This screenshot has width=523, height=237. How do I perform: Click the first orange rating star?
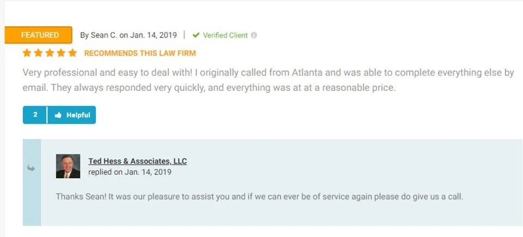click(27, 53)
